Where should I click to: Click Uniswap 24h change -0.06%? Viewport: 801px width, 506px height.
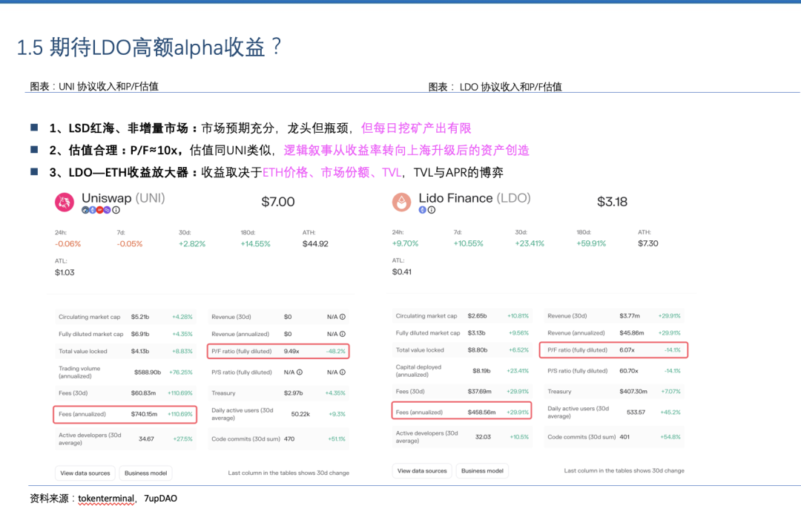pyautogui.click(x=68, y=244)
